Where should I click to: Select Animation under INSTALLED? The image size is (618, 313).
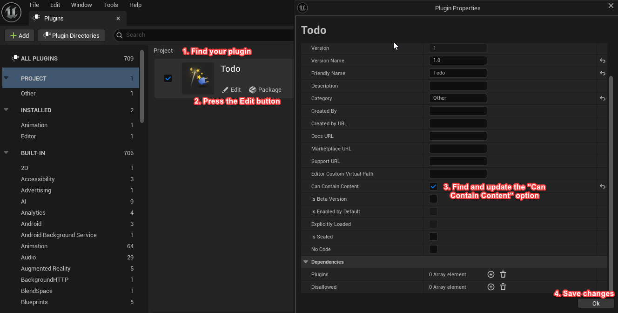tap(71, 125)
